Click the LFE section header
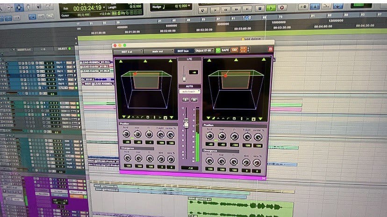The height and width of the screenshot is (217, 387). (189, 59)
